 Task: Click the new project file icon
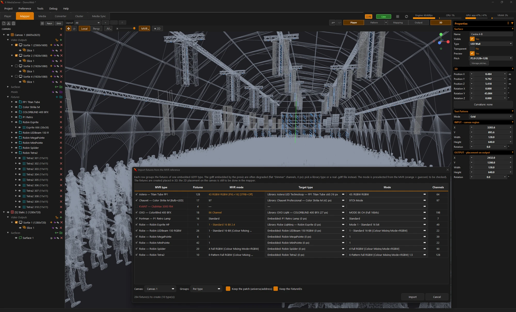pyautogui.click(x=4, y=23)
